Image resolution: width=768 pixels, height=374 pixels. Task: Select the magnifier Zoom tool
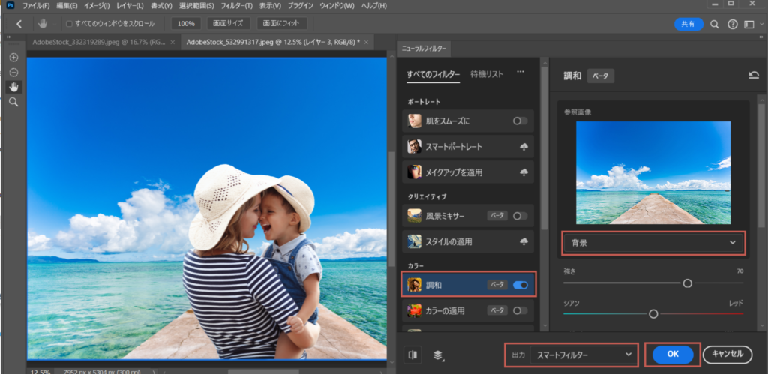tap(13, 102)
